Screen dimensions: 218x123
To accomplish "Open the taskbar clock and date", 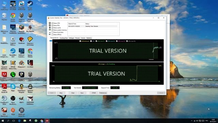I will [x=213, y=121].
